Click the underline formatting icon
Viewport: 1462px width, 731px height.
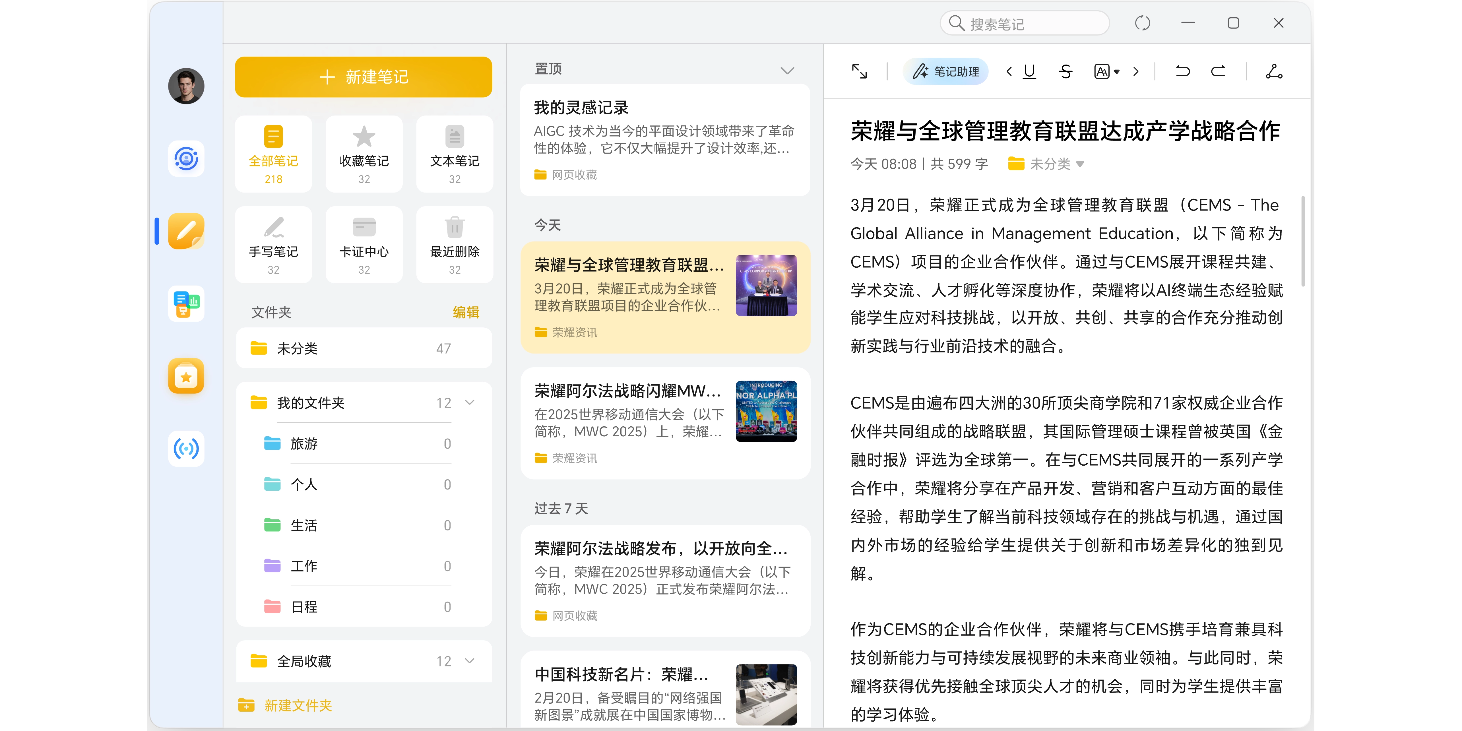click(x=1029, y=71)
